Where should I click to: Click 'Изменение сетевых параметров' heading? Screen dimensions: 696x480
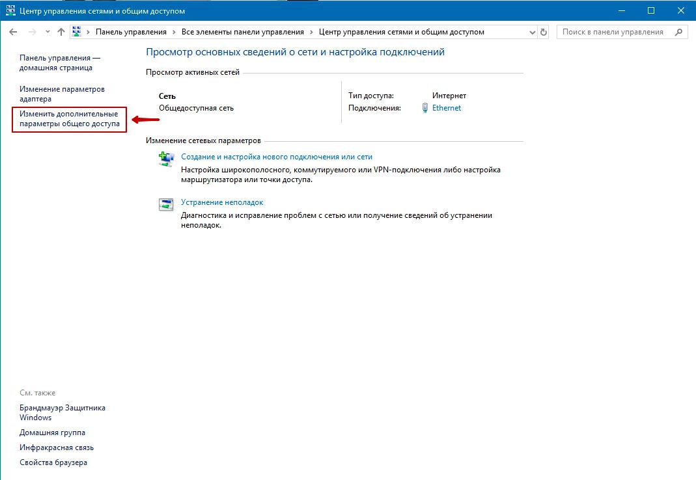pos(203,140)
